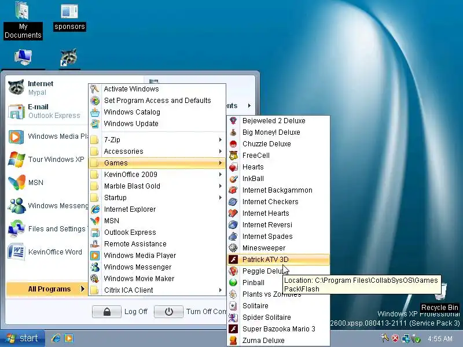Click the FreeCell game icon
This screenshot has height=347, width=463.
pyautogui.click(x=233, y=156)
